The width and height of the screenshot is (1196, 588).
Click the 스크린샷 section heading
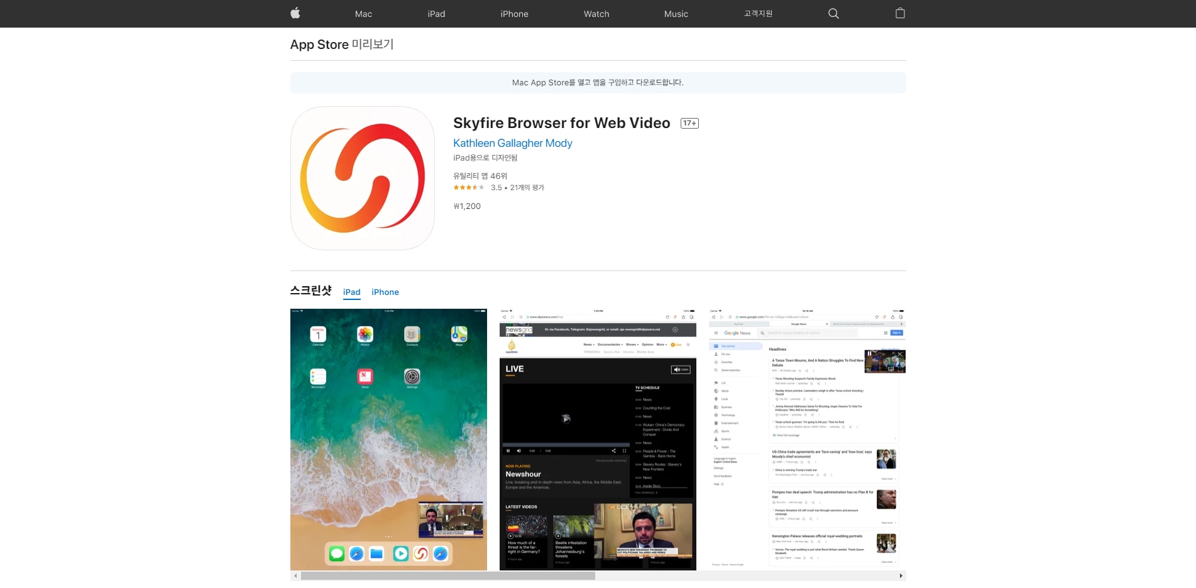(x=311, y=291)
